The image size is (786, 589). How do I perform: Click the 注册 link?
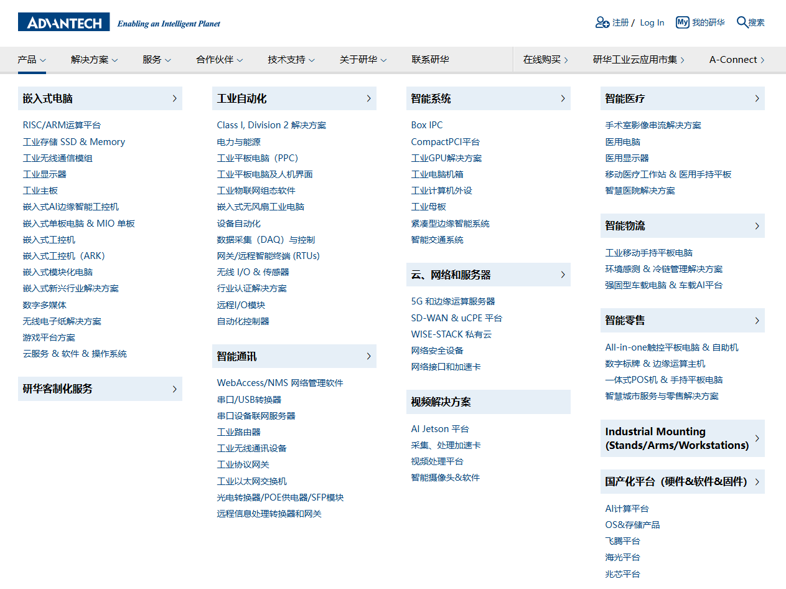tap(620, 22)
